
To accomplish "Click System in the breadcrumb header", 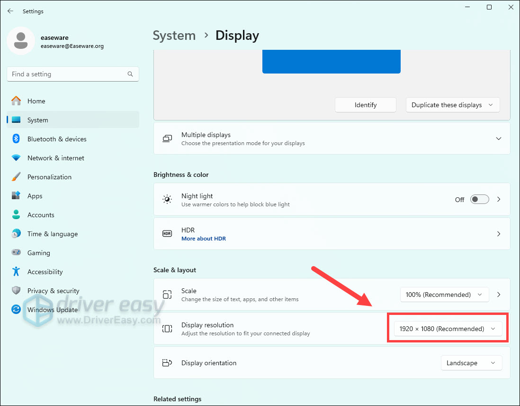I will [174, 36].
